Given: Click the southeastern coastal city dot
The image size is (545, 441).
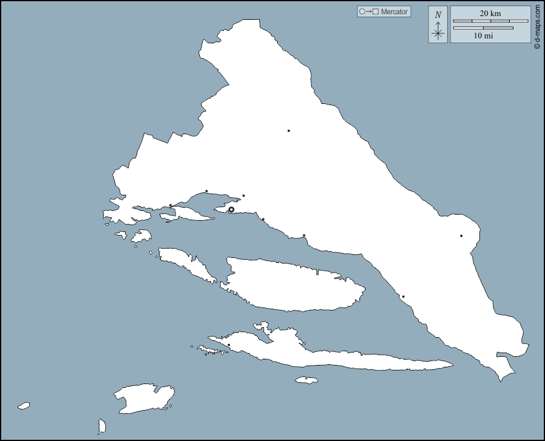Looking at the screenshot, I should 403,296.
